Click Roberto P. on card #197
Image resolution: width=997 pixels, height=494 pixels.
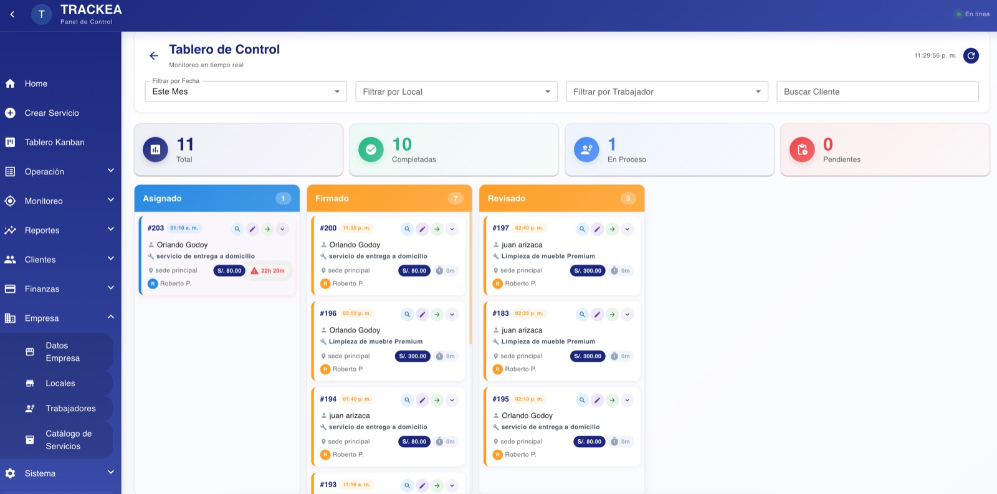tap(520, 283)
